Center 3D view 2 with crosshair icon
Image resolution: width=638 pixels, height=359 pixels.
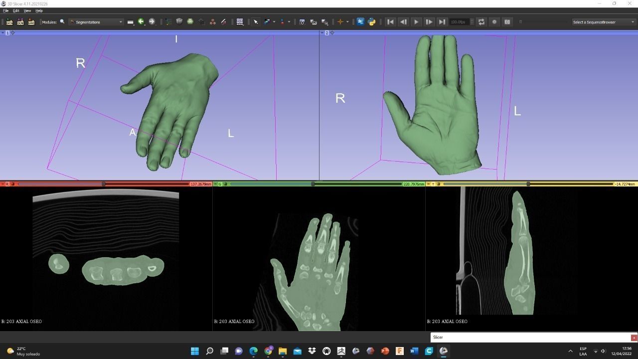(332, 33)
